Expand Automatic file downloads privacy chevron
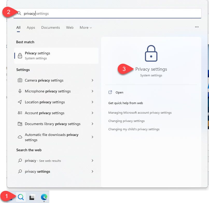 point(92,137)
